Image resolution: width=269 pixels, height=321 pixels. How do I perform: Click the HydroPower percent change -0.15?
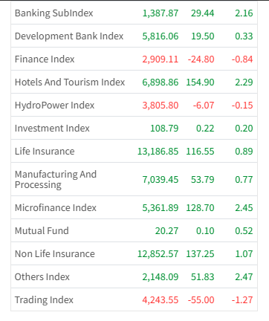click(x=242, y=106)
